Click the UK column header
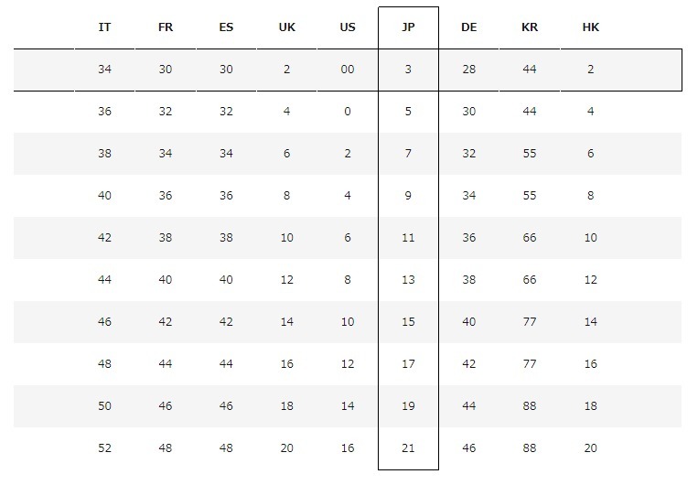 (x=286, y=27)
